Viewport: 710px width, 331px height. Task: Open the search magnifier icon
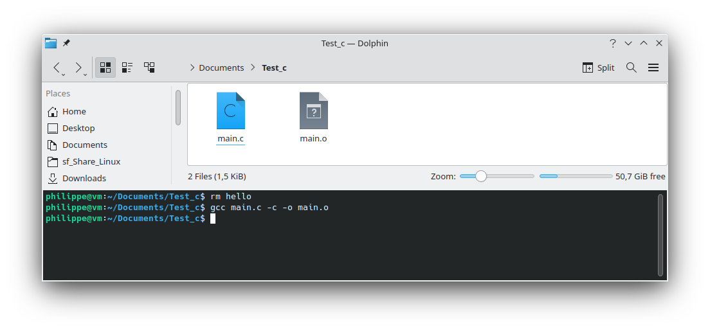coord(632,67)
